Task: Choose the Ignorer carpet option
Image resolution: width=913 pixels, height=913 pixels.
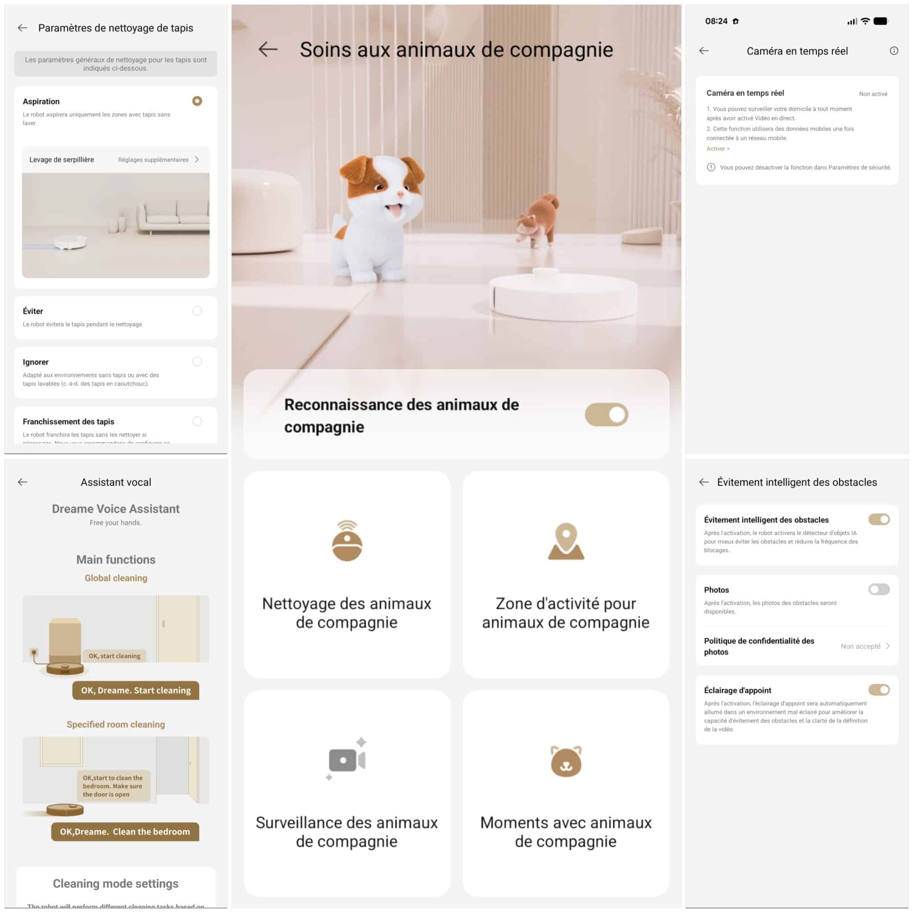Action: (x=197, y=362)
